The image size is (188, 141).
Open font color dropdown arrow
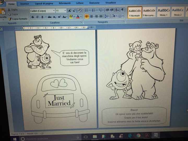81,16
